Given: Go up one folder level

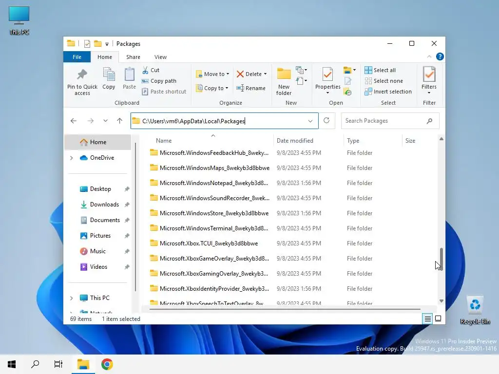Looking at the screenshot, I should coord(120,121).
